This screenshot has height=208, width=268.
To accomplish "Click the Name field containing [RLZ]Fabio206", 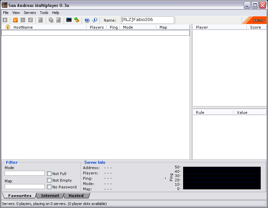I will click(148, 20).
